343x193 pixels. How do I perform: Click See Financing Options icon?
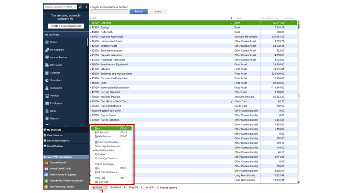click(46, 187)
